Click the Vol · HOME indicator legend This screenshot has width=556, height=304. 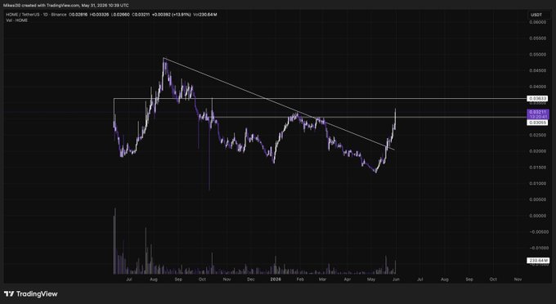pyautogui.click(x=16, y=20)
